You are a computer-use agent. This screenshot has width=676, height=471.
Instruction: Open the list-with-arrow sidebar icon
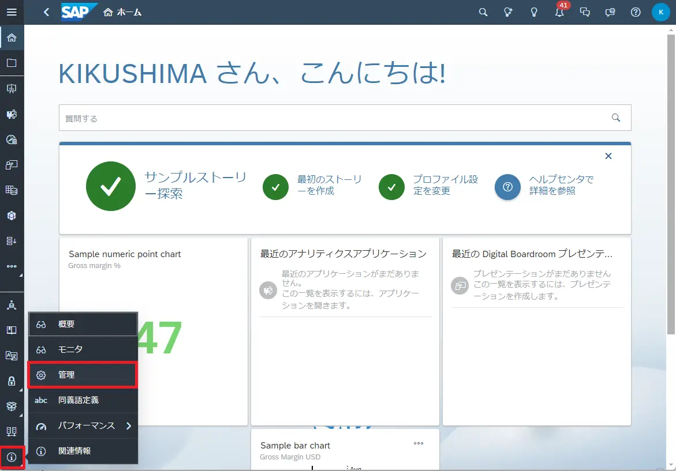pyautogui.click(x=12, y=240)
